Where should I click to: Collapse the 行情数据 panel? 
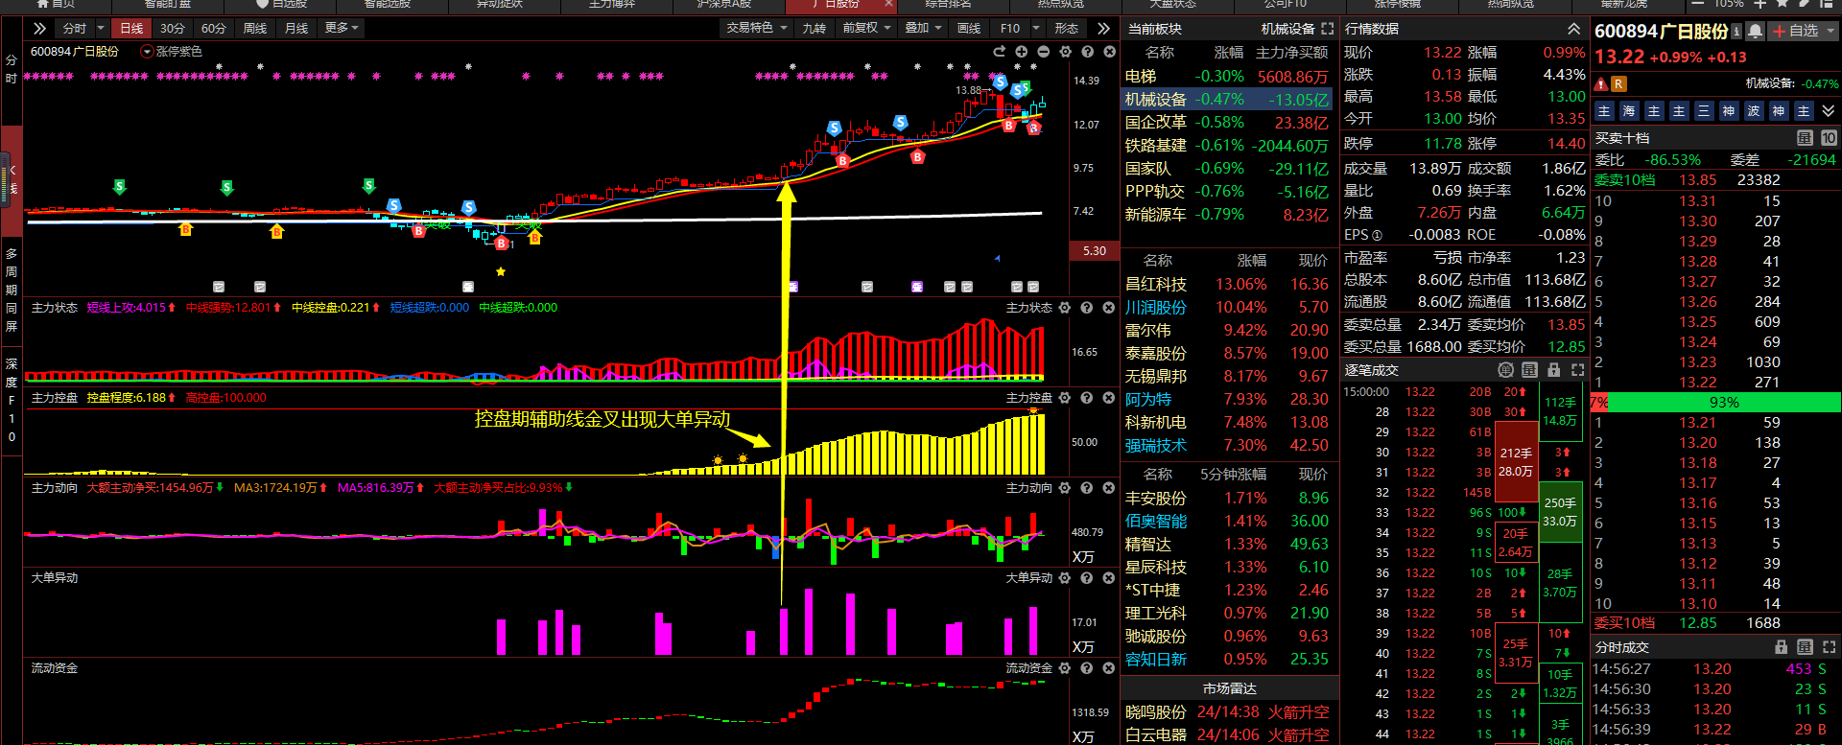pos(1573,29)
